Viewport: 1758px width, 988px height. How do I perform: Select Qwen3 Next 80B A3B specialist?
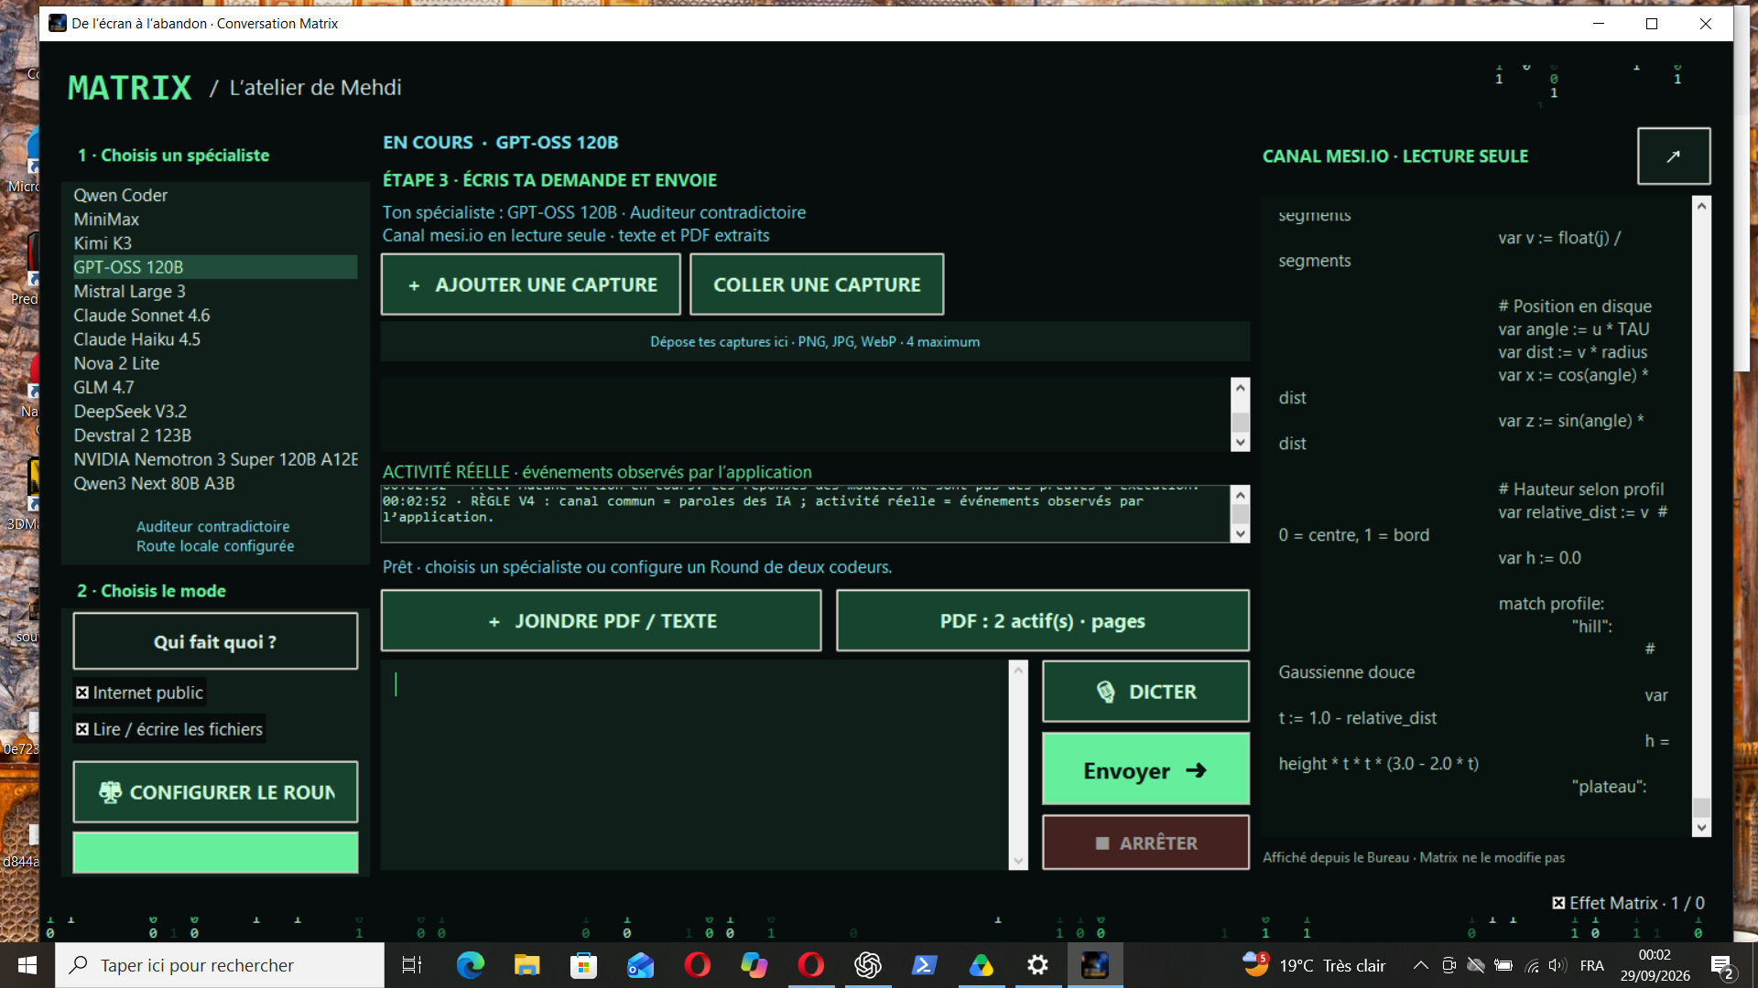[x=215, y=483]
